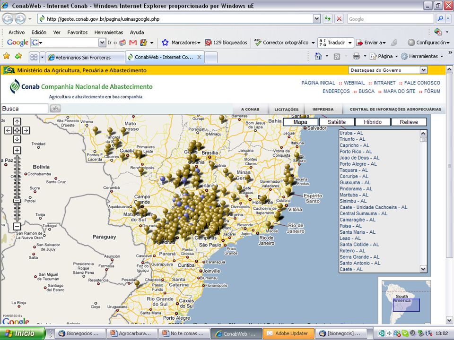
Task: Pan the map left with arrow
Action: (8, 130)
